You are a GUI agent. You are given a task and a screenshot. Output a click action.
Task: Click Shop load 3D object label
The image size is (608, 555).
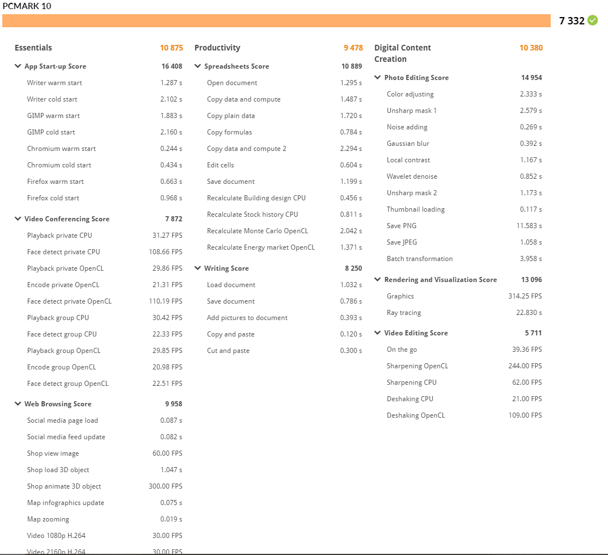pos(58,470)
